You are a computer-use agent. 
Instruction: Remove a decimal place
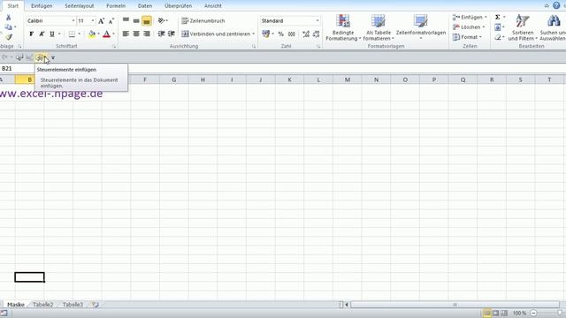point(317,34)
